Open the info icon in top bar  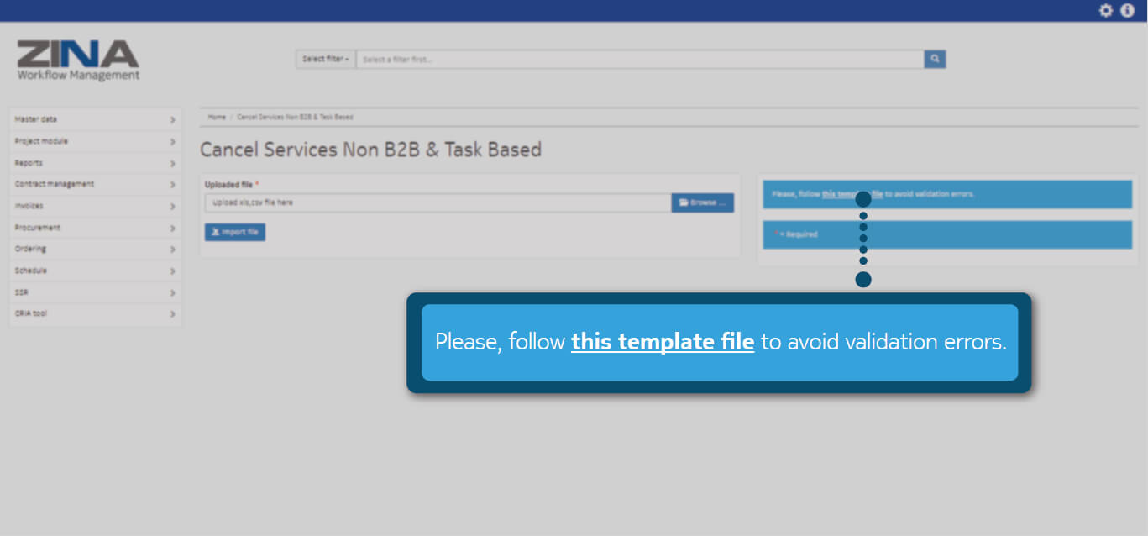point(1127,10)
